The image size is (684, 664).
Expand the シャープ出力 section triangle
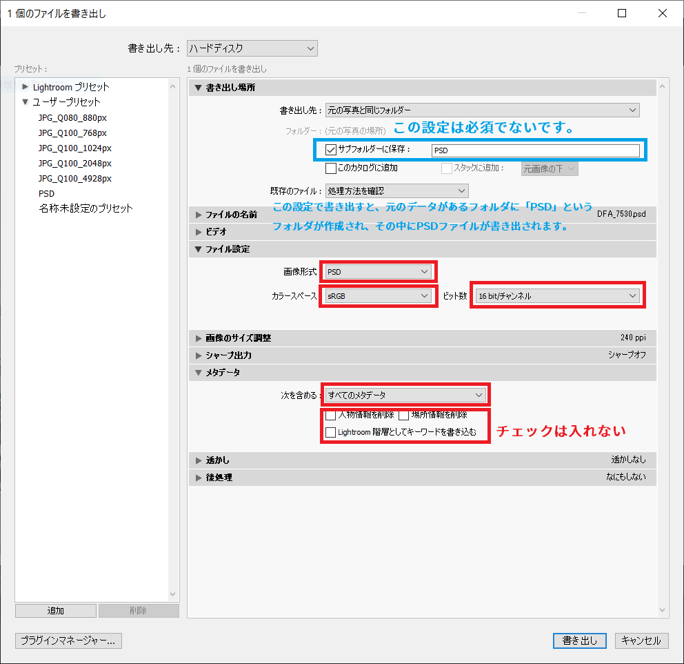pyautogui.click(x=199, y=355)
